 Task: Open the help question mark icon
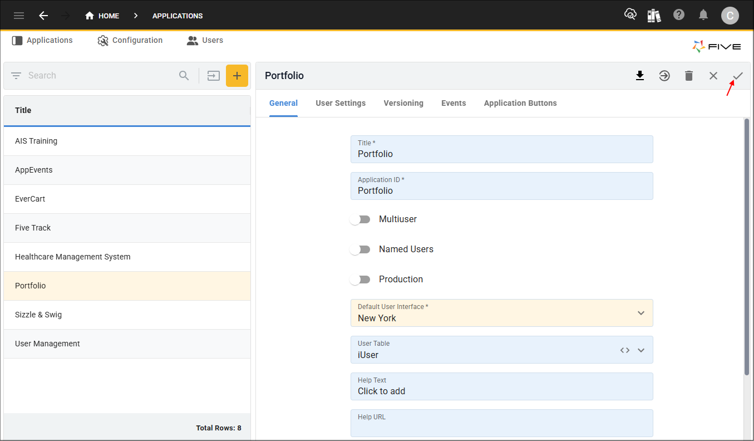tap(679, 15)
